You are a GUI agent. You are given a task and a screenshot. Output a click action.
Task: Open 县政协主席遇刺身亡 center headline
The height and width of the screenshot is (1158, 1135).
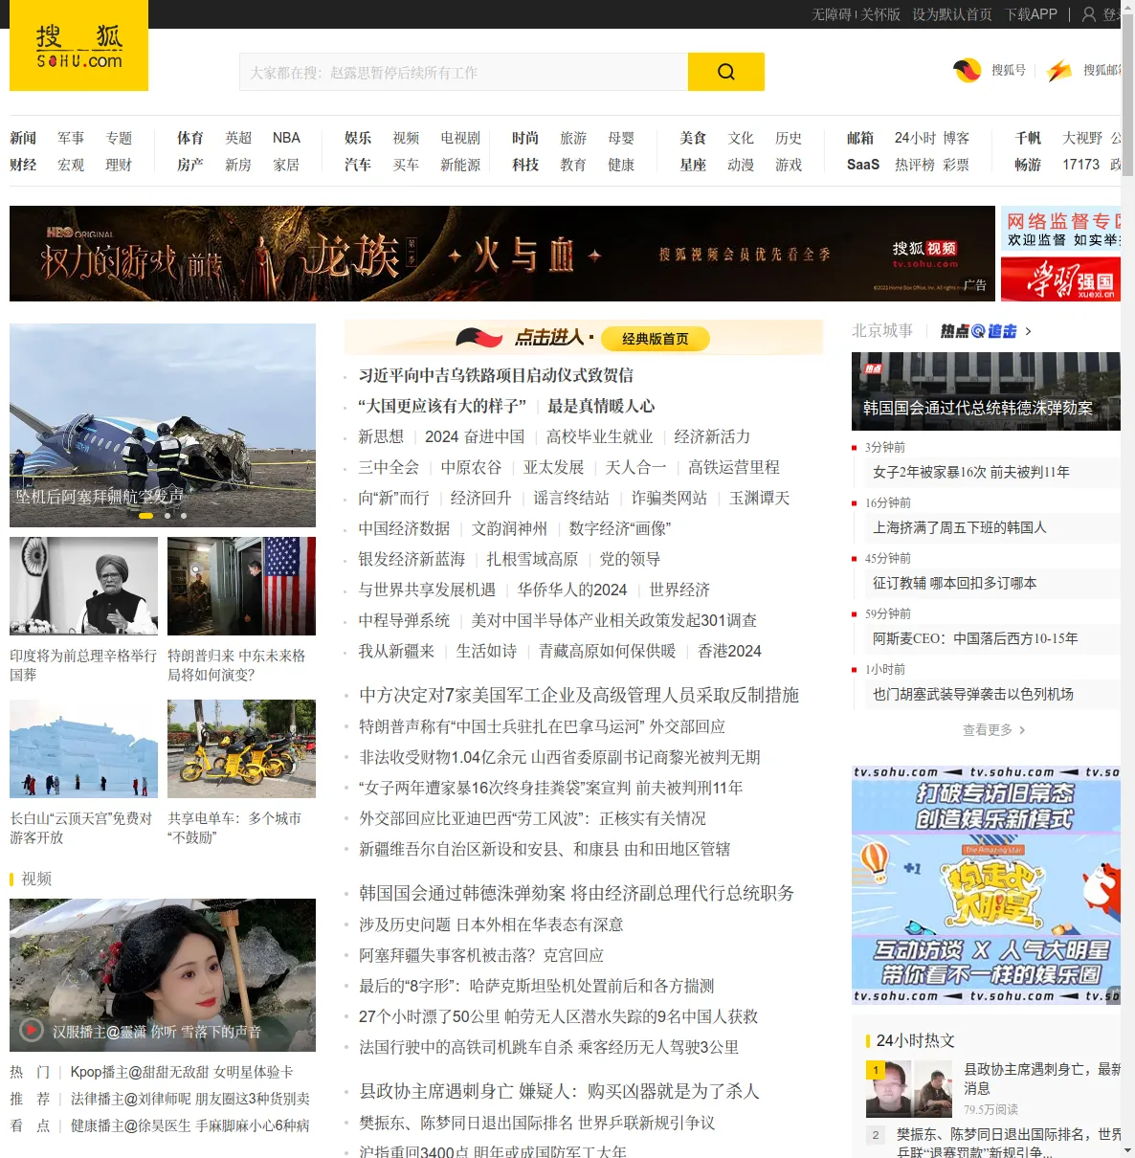559,1091
